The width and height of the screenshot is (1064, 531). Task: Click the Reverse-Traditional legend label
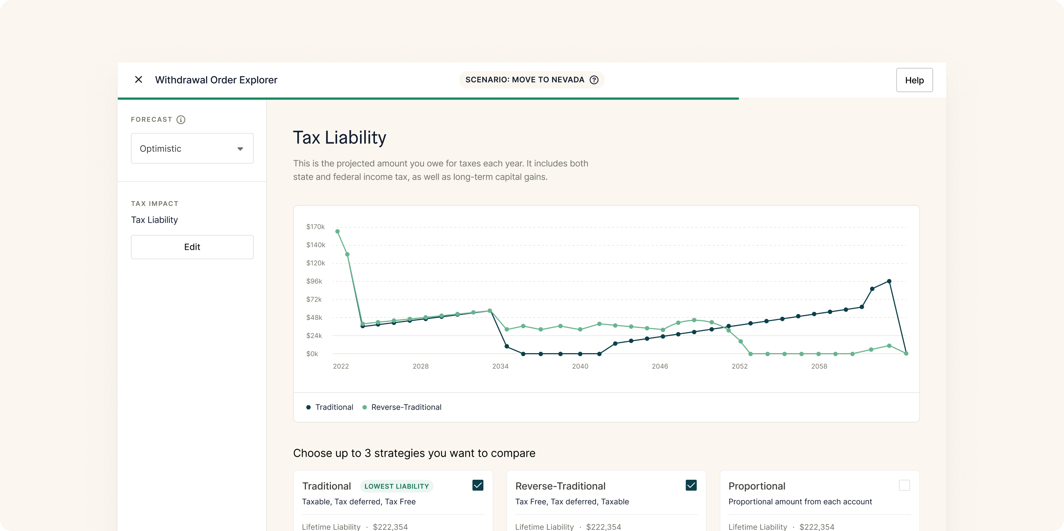click(x=406, y=407)
